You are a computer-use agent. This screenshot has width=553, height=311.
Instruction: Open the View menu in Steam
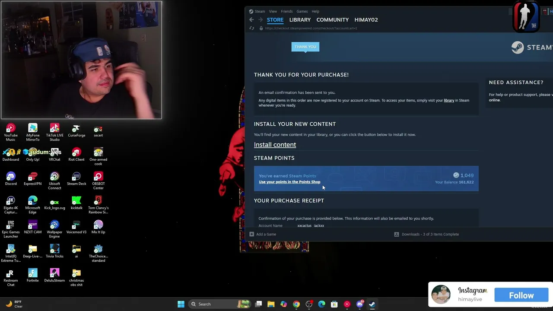pos(273,11)
